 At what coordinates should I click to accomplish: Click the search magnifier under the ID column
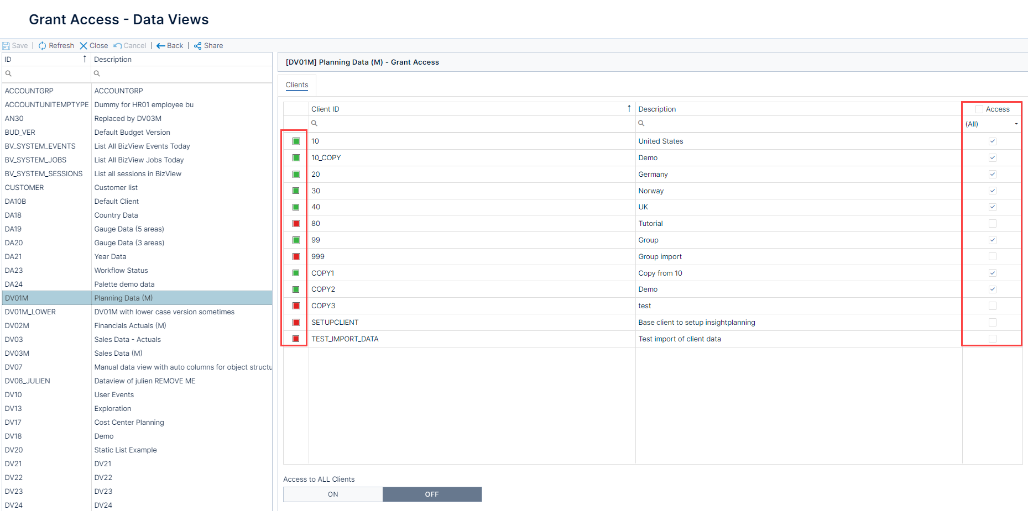[x=8, y=73]
